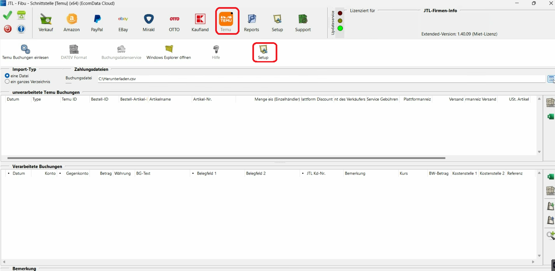Click the red power off icon
This screenshot has height=271, width=555.
click(x=8, y=29)
